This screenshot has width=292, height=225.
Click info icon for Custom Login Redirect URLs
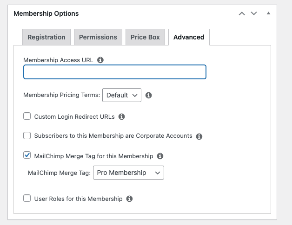pyautogui.click(x=121, y=117)
